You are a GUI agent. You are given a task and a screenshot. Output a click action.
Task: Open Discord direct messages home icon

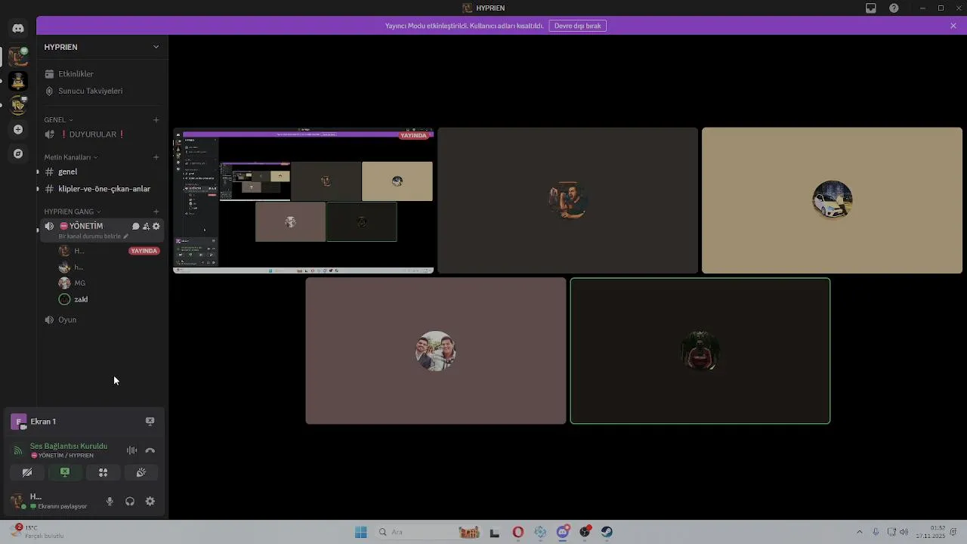pos(18,29)
